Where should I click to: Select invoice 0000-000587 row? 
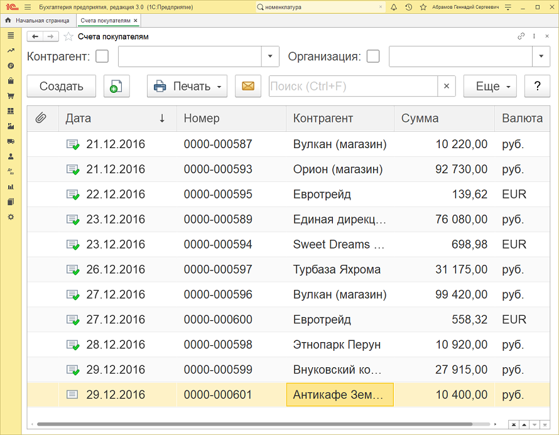pyautogui.click(x=288, y=144)
